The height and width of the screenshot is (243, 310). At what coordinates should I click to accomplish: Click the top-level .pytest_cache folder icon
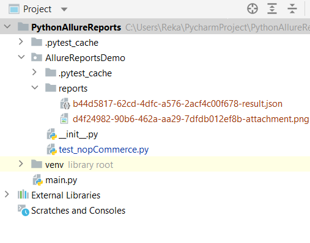37,42
